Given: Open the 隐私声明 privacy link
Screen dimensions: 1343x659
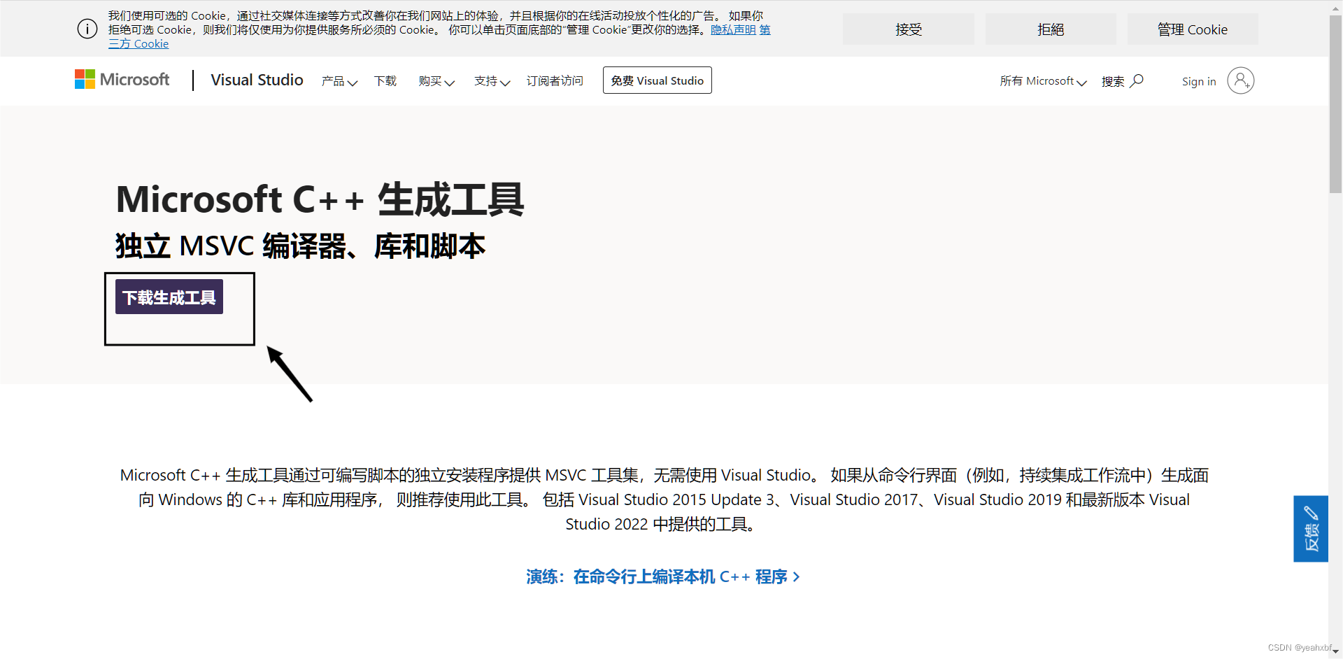Looking at the screenshot, I should [733, 30].
